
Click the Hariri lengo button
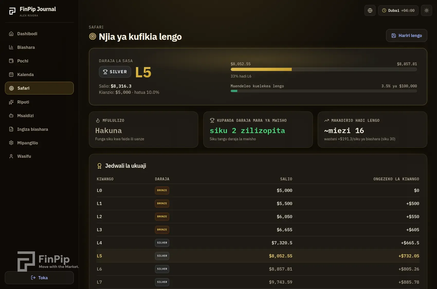pyautogui.click(x=406, y=35)
